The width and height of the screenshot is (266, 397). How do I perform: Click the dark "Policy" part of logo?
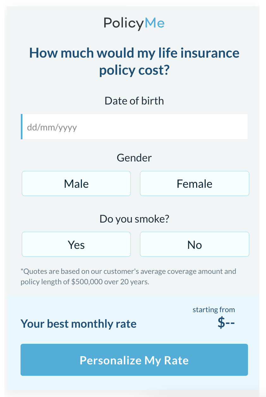click(124, 24)
